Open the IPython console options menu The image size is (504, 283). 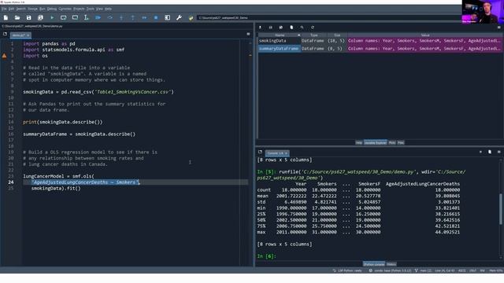tap(498, 152)
